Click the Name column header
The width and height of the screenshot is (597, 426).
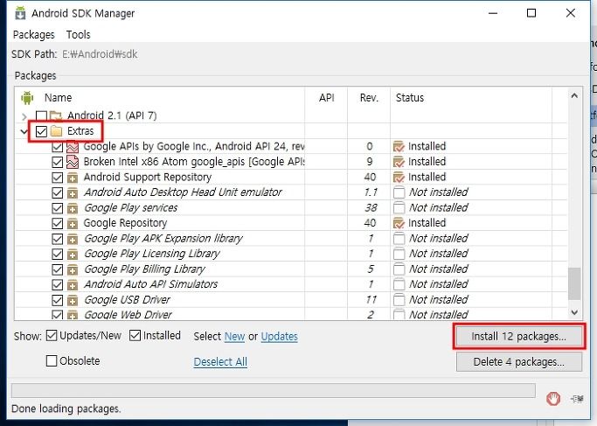point(58,98)
